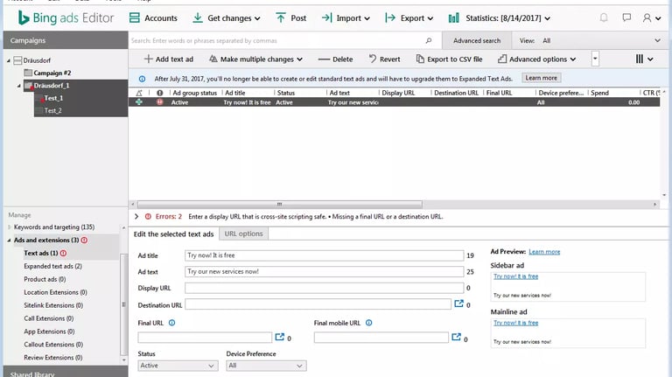Viewport: 672px width, 377px height.
Task: Open the Accounts view
Action: [x=153, y=18]
